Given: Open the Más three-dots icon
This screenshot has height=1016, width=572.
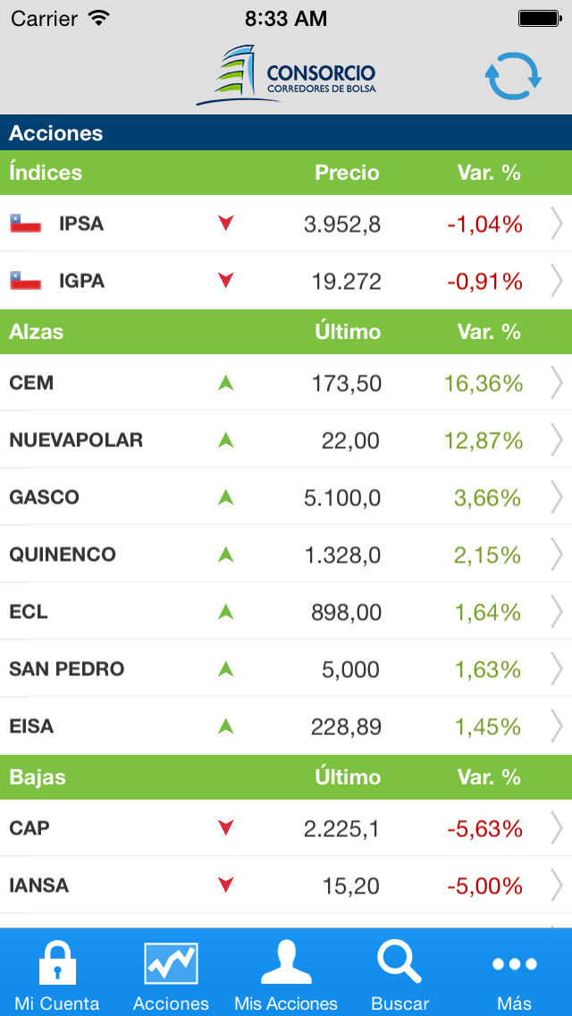Looking at the screenshot, I should pos(515,964).
